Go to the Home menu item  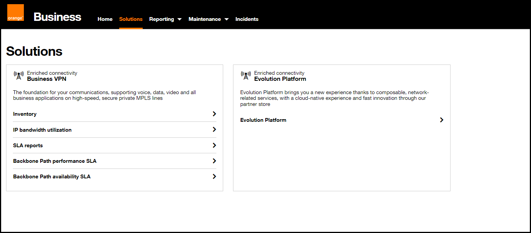coord(105,19)
